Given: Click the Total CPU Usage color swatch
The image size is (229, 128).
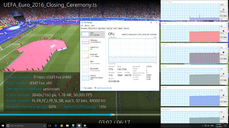Looking at the screenshot, I should click(223, 10).
